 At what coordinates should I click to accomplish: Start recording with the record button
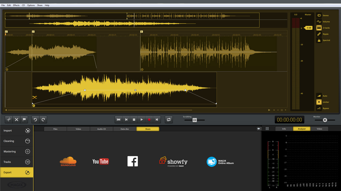(149, 119)
